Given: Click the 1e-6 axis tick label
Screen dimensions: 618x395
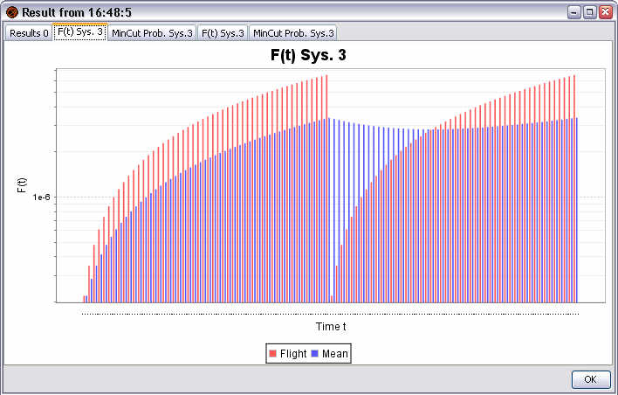Looking at the screenshot, I should [x=41, y=197].
